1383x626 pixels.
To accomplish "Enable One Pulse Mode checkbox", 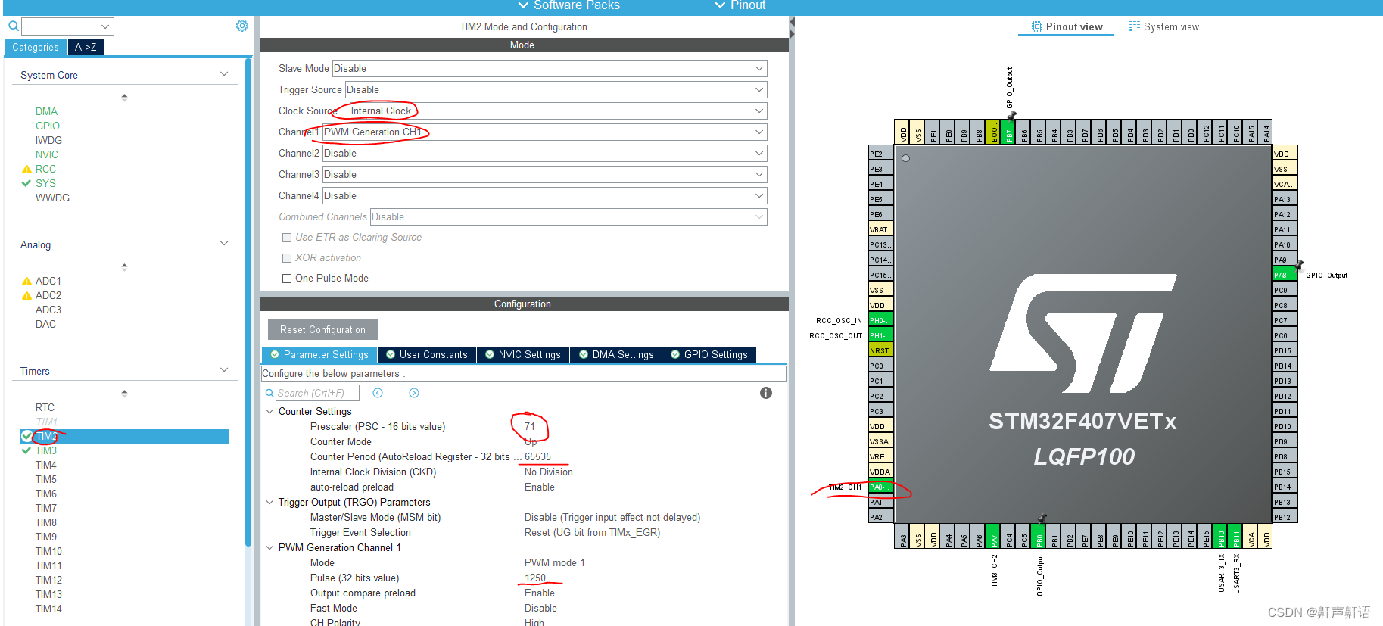I will coord(287,279).
